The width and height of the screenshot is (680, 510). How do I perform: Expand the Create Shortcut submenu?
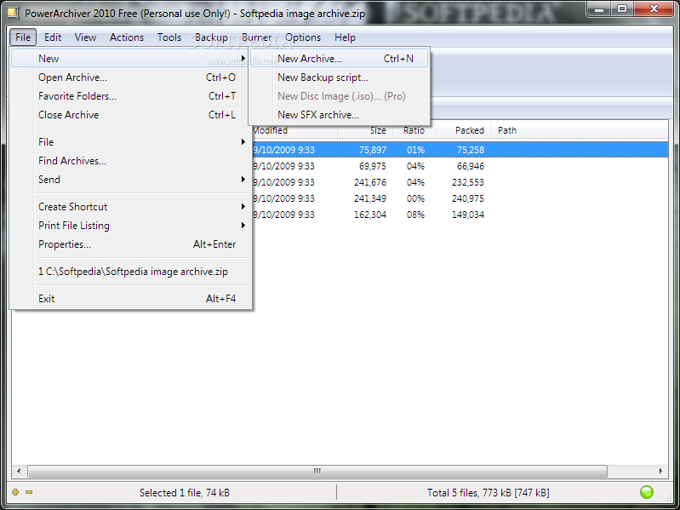pyautogui.click(x=129, y=206)
